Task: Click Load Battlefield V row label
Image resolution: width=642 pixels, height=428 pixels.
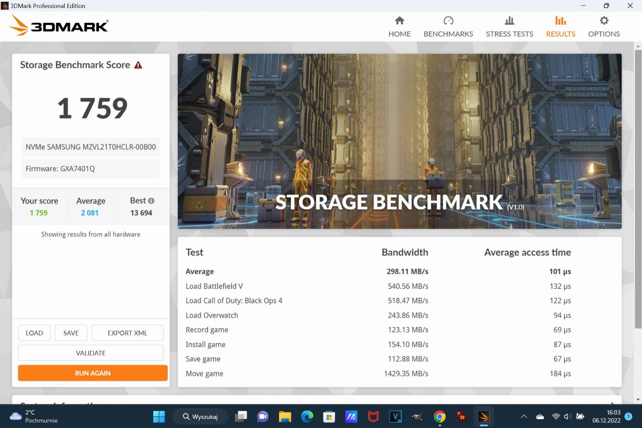Action: tap(214, 286)
